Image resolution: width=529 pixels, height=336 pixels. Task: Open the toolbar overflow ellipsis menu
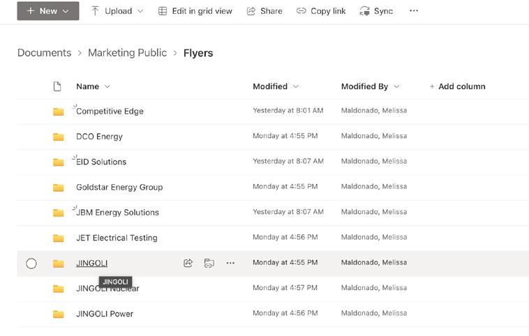[414, 11]
